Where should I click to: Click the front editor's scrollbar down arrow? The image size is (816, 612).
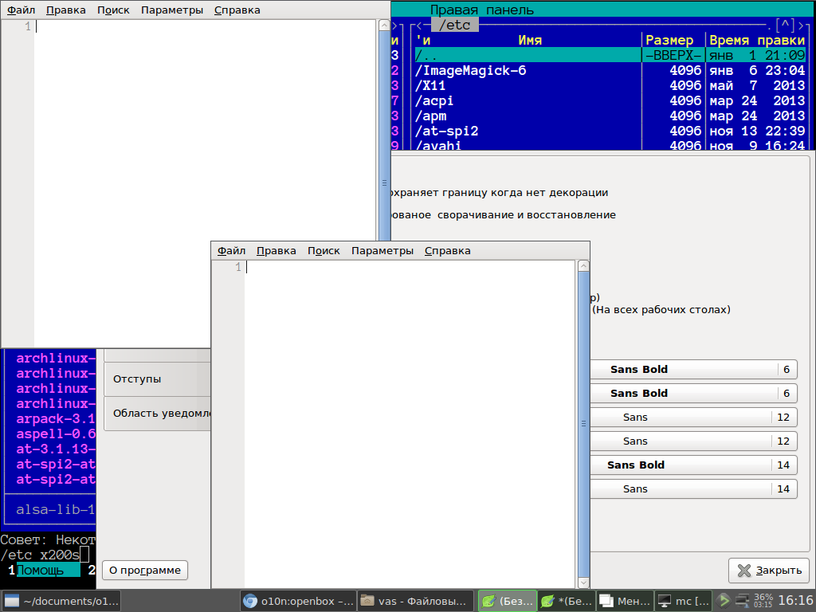click(x=583, y=582)
